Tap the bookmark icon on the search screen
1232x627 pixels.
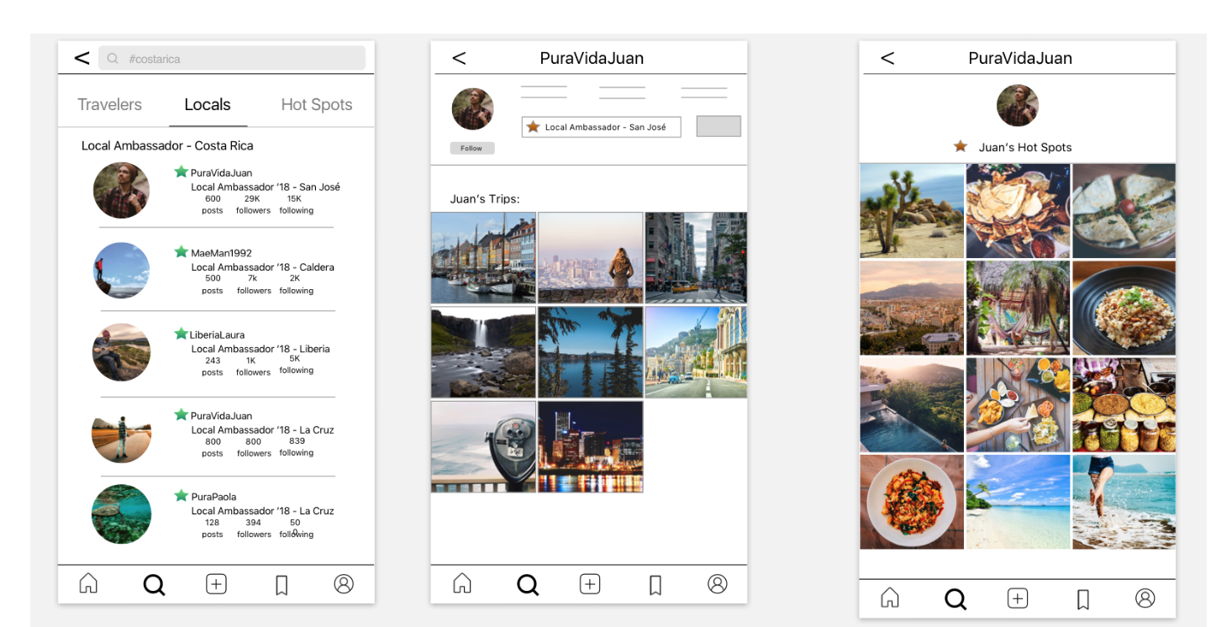(x=282, y=585)
